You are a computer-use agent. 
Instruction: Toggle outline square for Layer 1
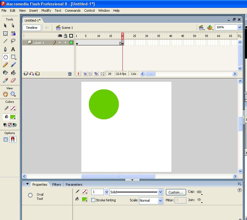71,42
